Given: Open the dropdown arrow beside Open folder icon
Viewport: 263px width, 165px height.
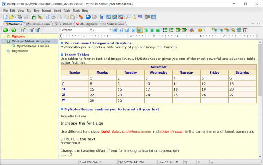Looking at the screenshot, I should click(x=15, y=17).
